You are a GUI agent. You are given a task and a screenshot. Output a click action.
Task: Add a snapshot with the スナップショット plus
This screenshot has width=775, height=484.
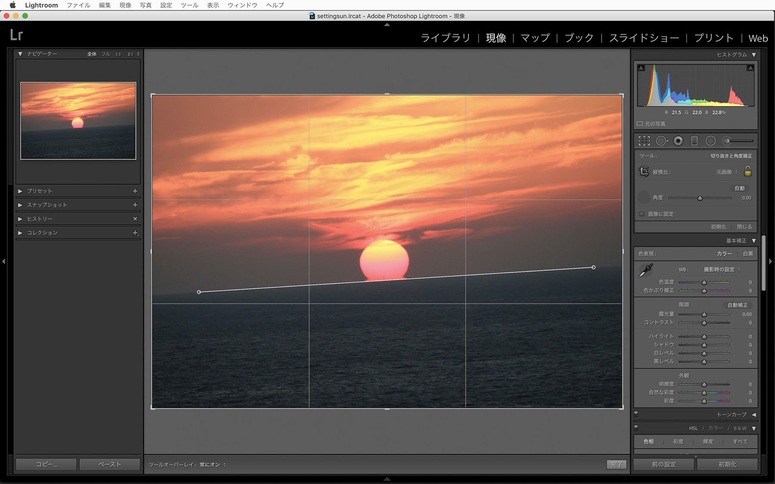(135, 205)
